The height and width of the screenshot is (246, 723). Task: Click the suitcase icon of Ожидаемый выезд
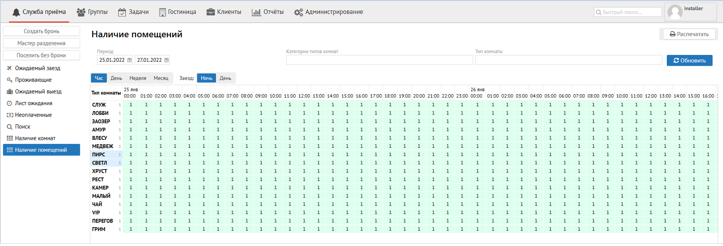click(x=10, y=91)
